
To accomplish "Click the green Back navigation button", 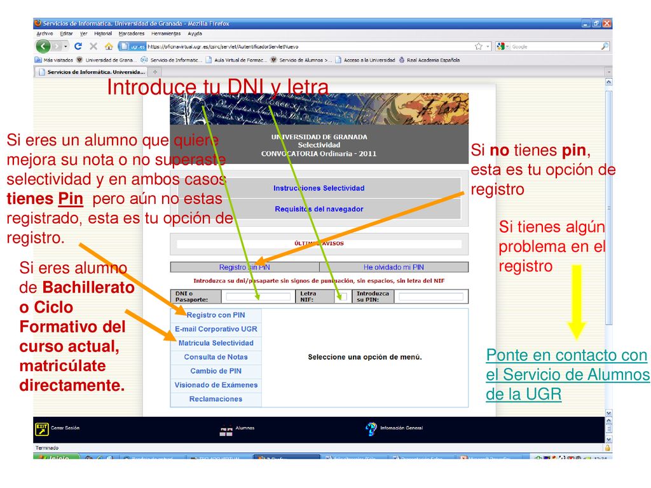I will click(x=43, y=46).
